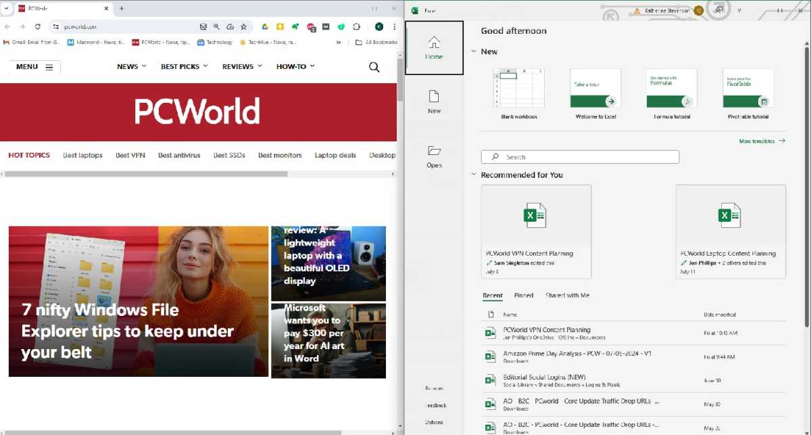The height and width of the screenshot is (435, 811).
Task: Click the green shield extension icon
Action: click(x=341, y=26)
